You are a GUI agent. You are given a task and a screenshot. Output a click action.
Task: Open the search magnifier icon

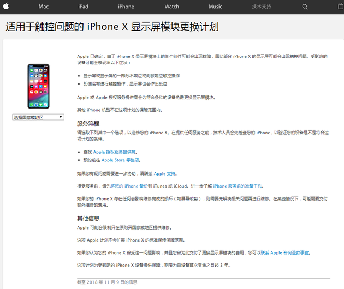[x=305, y=7]
